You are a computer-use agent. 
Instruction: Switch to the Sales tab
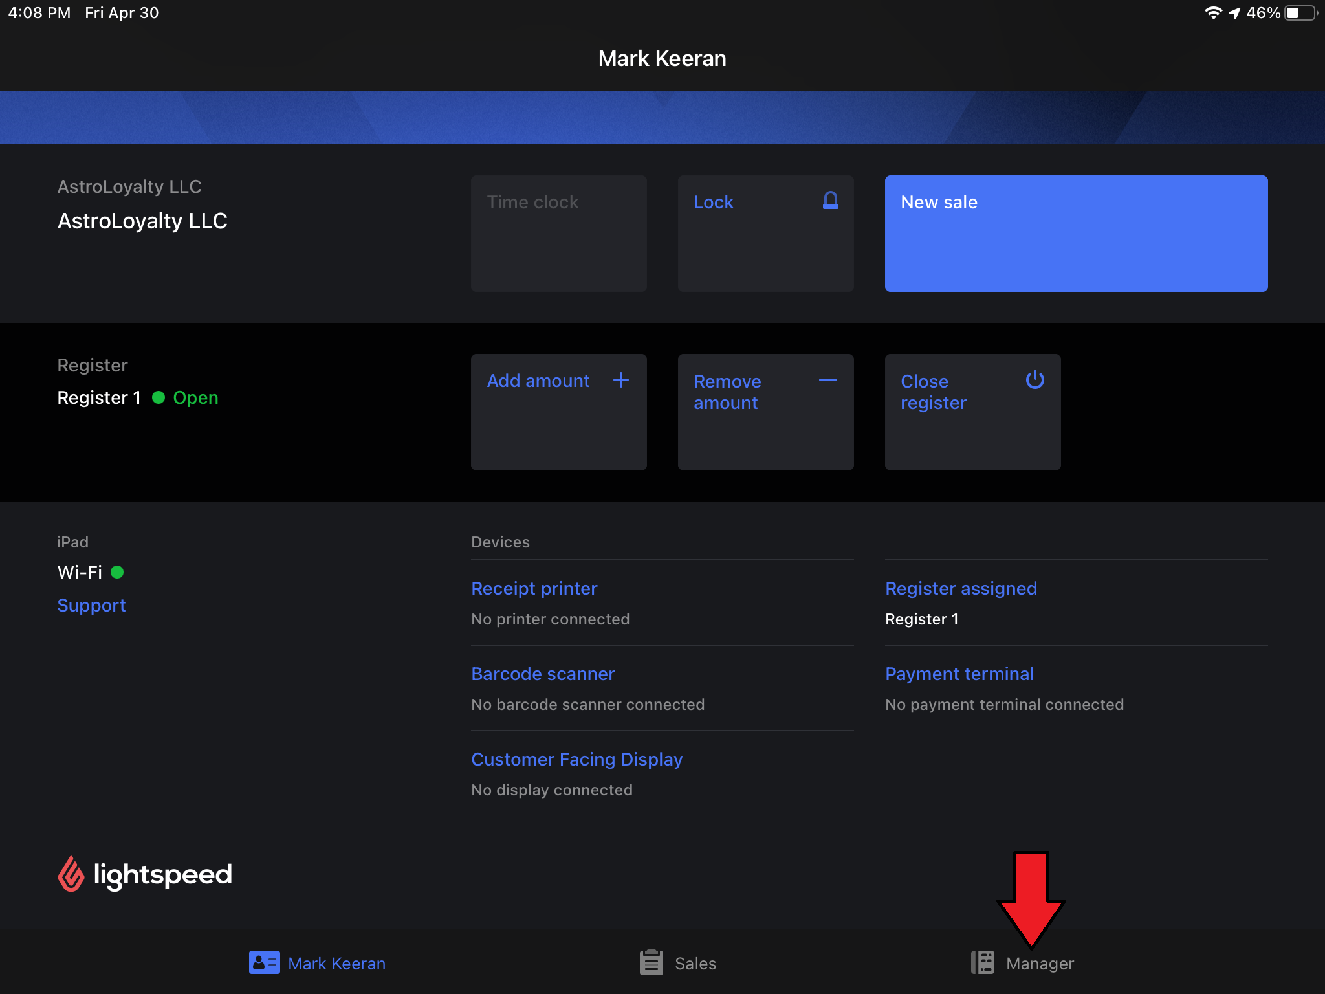[695, 964]
